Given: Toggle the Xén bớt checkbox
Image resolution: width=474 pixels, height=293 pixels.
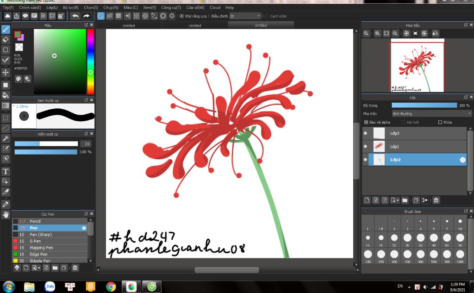Looking at the screenshot, I should click(x=403, y=123).
